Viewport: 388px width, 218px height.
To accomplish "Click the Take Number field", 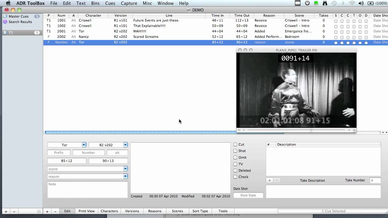I will [x=375, y=180].
